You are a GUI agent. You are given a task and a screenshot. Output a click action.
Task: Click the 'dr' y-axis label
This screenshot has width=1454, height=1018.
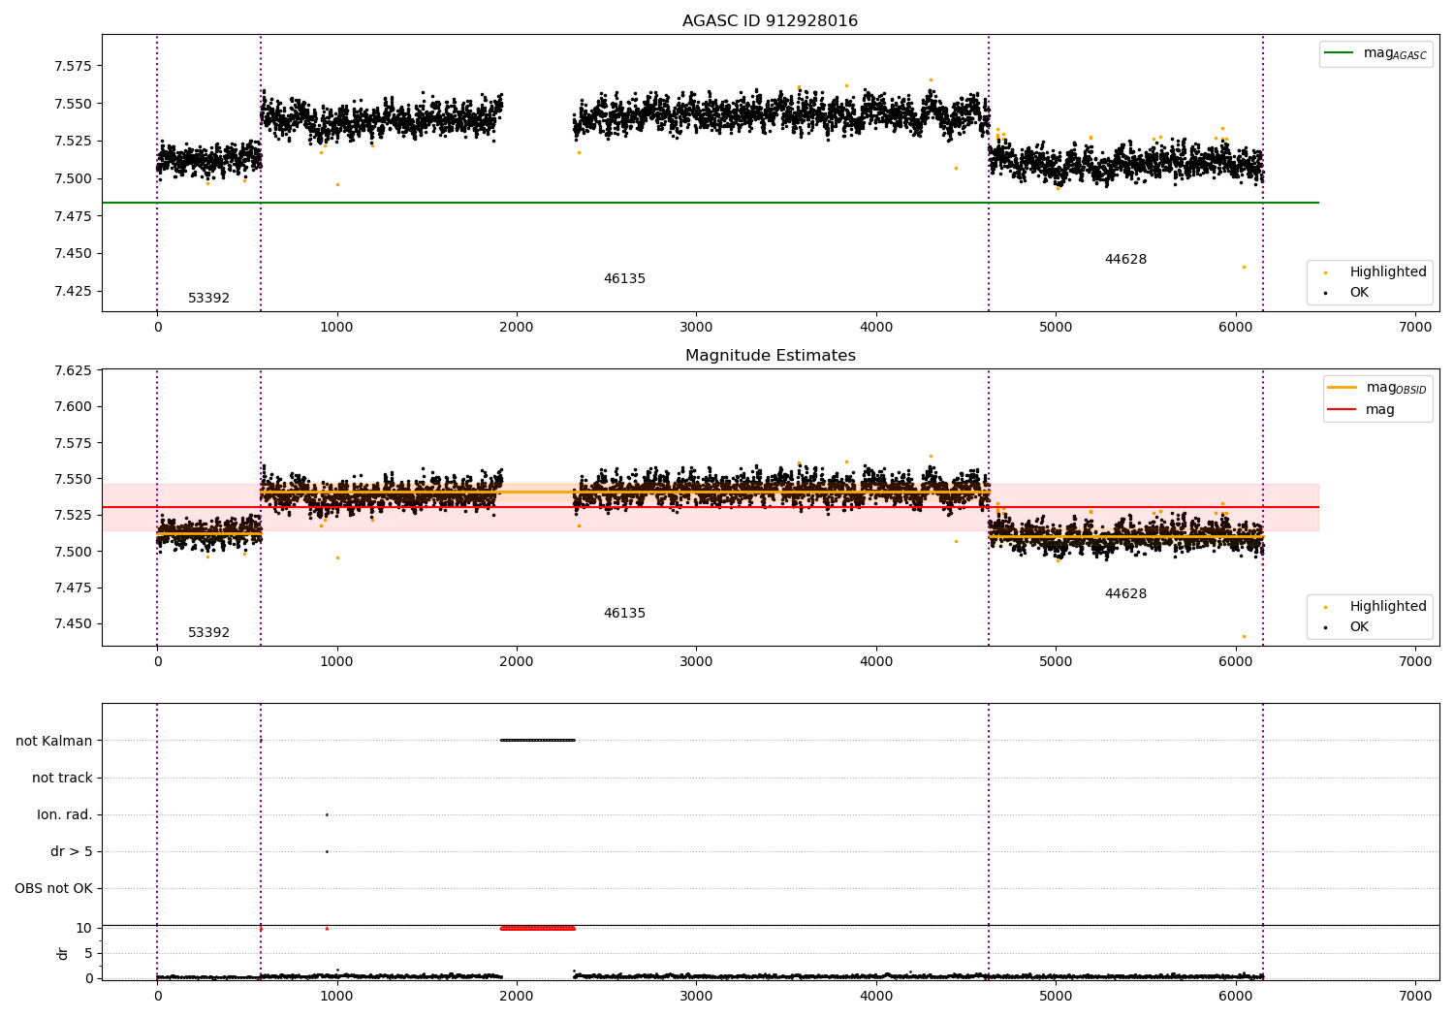click(63, 953)
